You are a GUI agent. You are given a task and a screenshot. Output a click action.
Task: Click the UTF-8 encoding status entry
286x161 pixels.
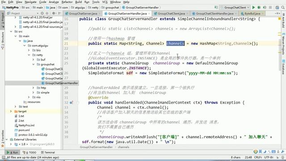coord(269,157)
